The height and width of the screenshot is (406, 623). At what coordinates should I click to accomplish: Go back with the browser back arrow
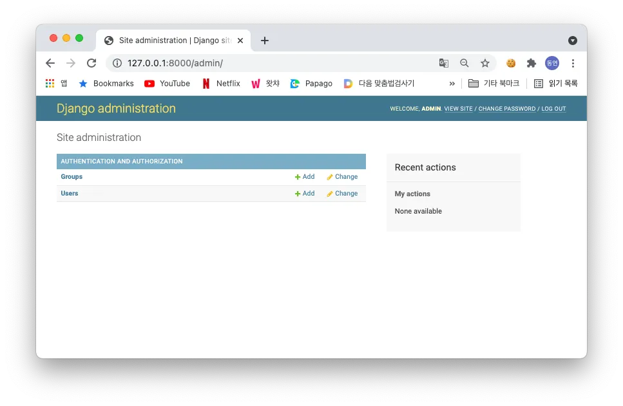click(x=50, y=63)
